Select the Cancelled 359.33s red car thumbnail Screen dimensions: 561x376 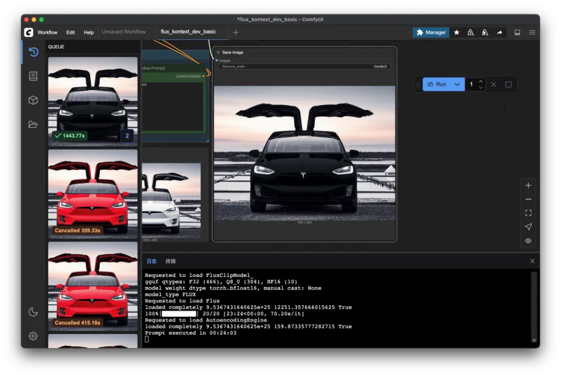93,193
